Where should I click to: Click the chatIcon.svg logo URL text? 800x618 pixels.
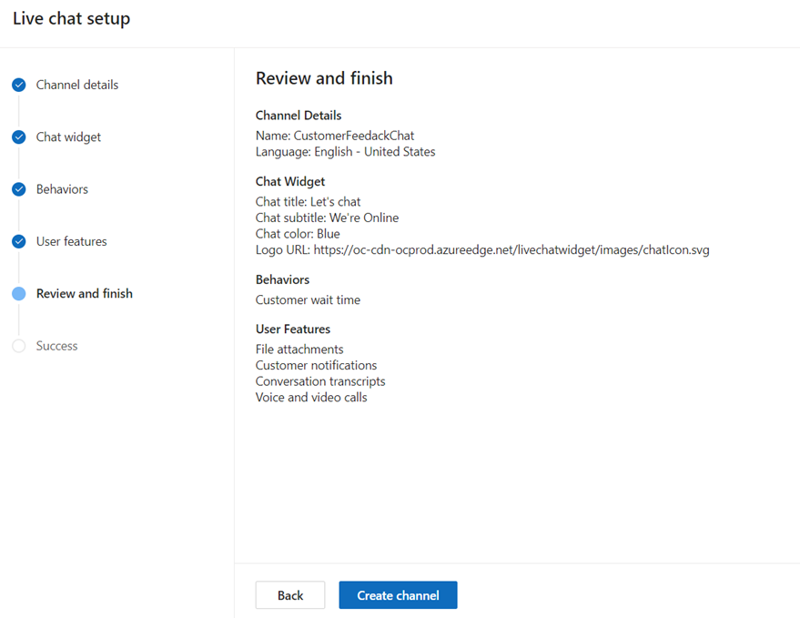511,250
